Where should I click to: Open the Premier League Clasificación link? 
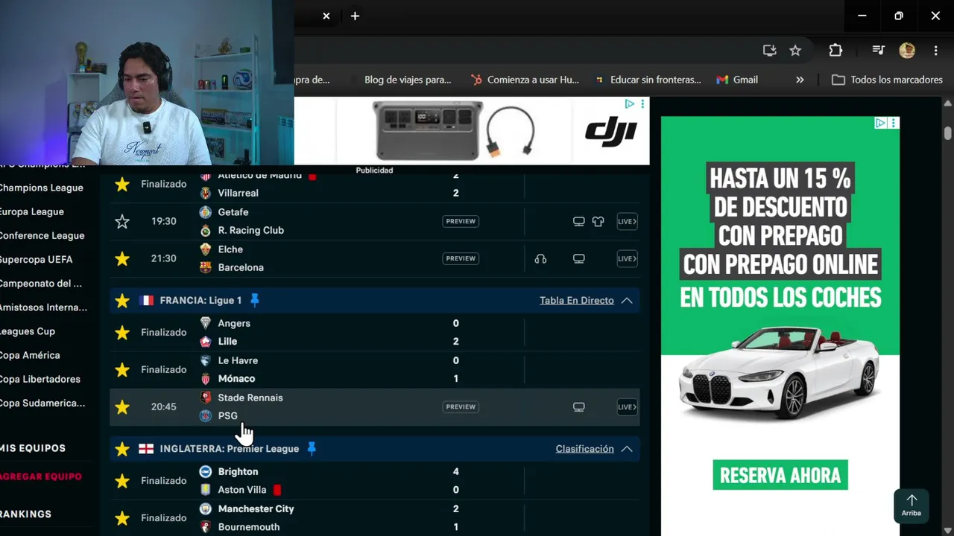pyautogui.click(x=584, y=449)
